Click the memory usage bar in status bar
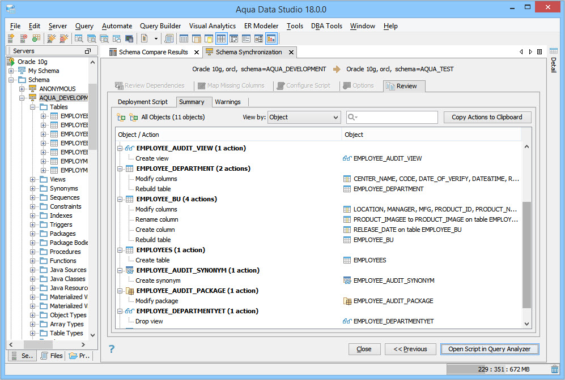 pyautogui.click(x=498, y=369)
